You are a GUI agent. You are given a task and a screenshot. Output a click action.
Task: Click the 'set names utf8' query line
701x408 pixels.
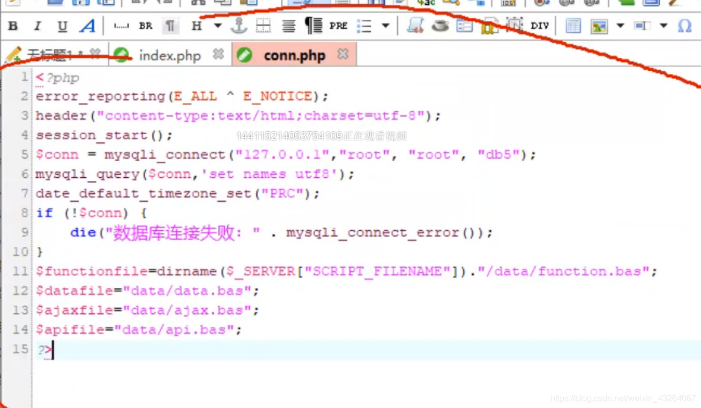[x=195, y=174]
